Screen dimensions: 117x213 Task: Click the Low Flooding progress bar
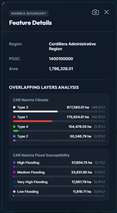coord(59,196)
